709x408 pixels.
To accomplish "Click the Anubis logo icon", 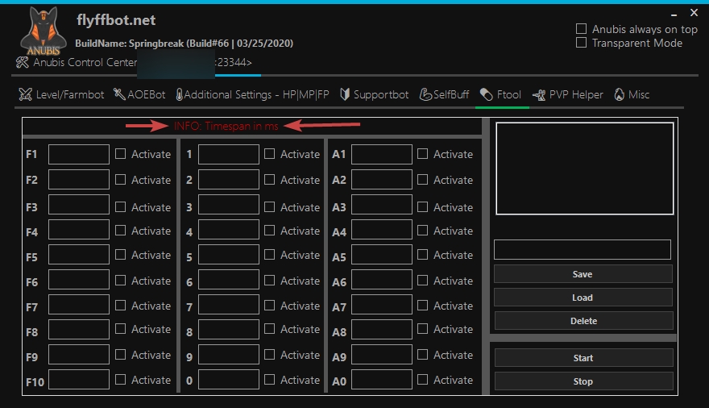I will click(43, 32).
